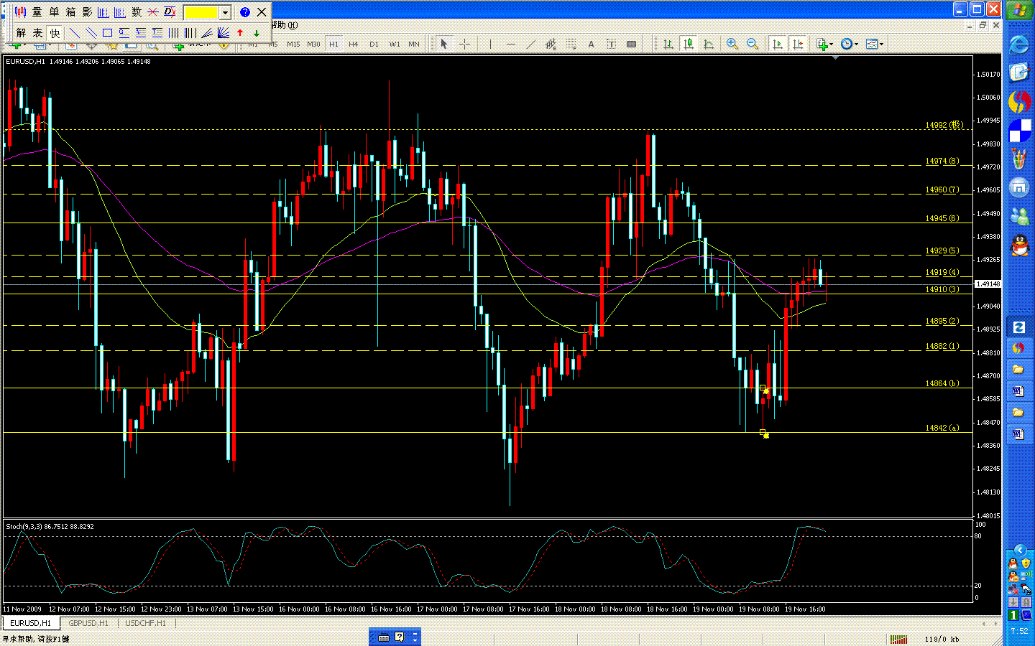Image resolution: width=1035 pixels, height=646 pixels.
Task: Switch to D1 daily timeframe
Action: point(374,45)
